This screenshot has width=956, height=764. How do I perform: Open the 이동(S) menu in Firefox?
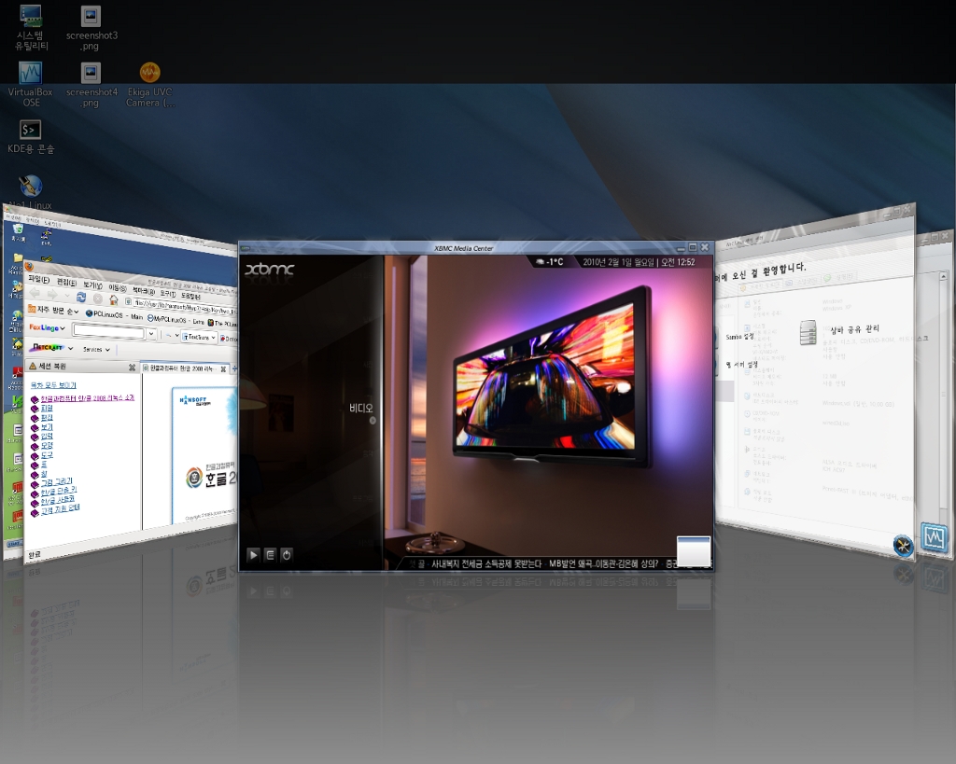tap(117, 288)
